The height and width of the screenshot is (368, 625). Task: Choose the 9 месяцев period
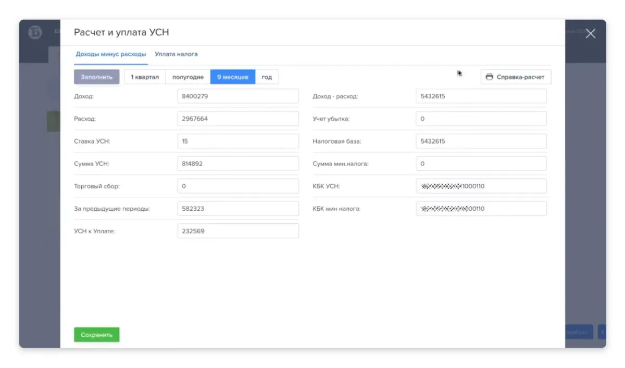[x=233, y=77]
